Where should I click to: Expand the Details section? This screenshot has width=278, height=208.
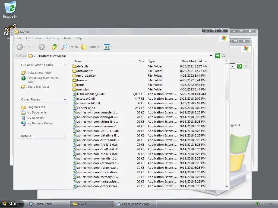click(x=65, y=136)
